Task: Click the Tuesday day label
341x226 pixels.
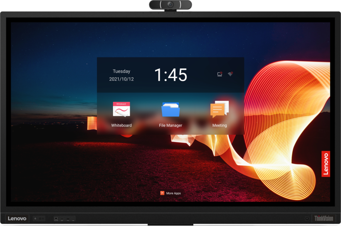Action: [121, 71]
